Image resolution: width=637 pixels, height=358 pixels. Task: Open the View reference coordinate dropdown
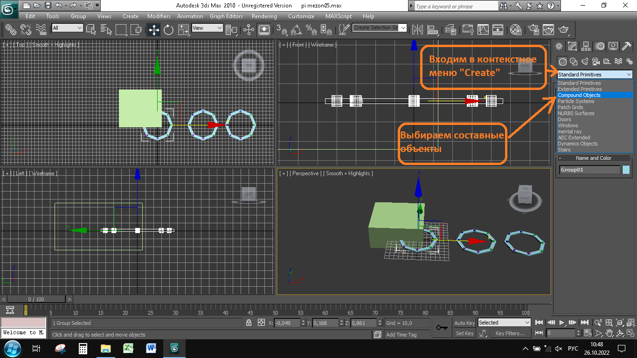pyautogui.click(x=208, y=28)
